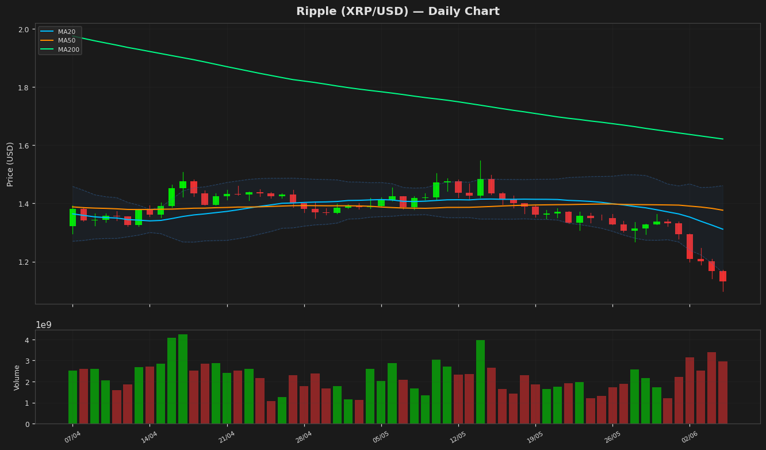The image size is (766, 450).
Task: Click the 14/04 date label
Action: 150,437
